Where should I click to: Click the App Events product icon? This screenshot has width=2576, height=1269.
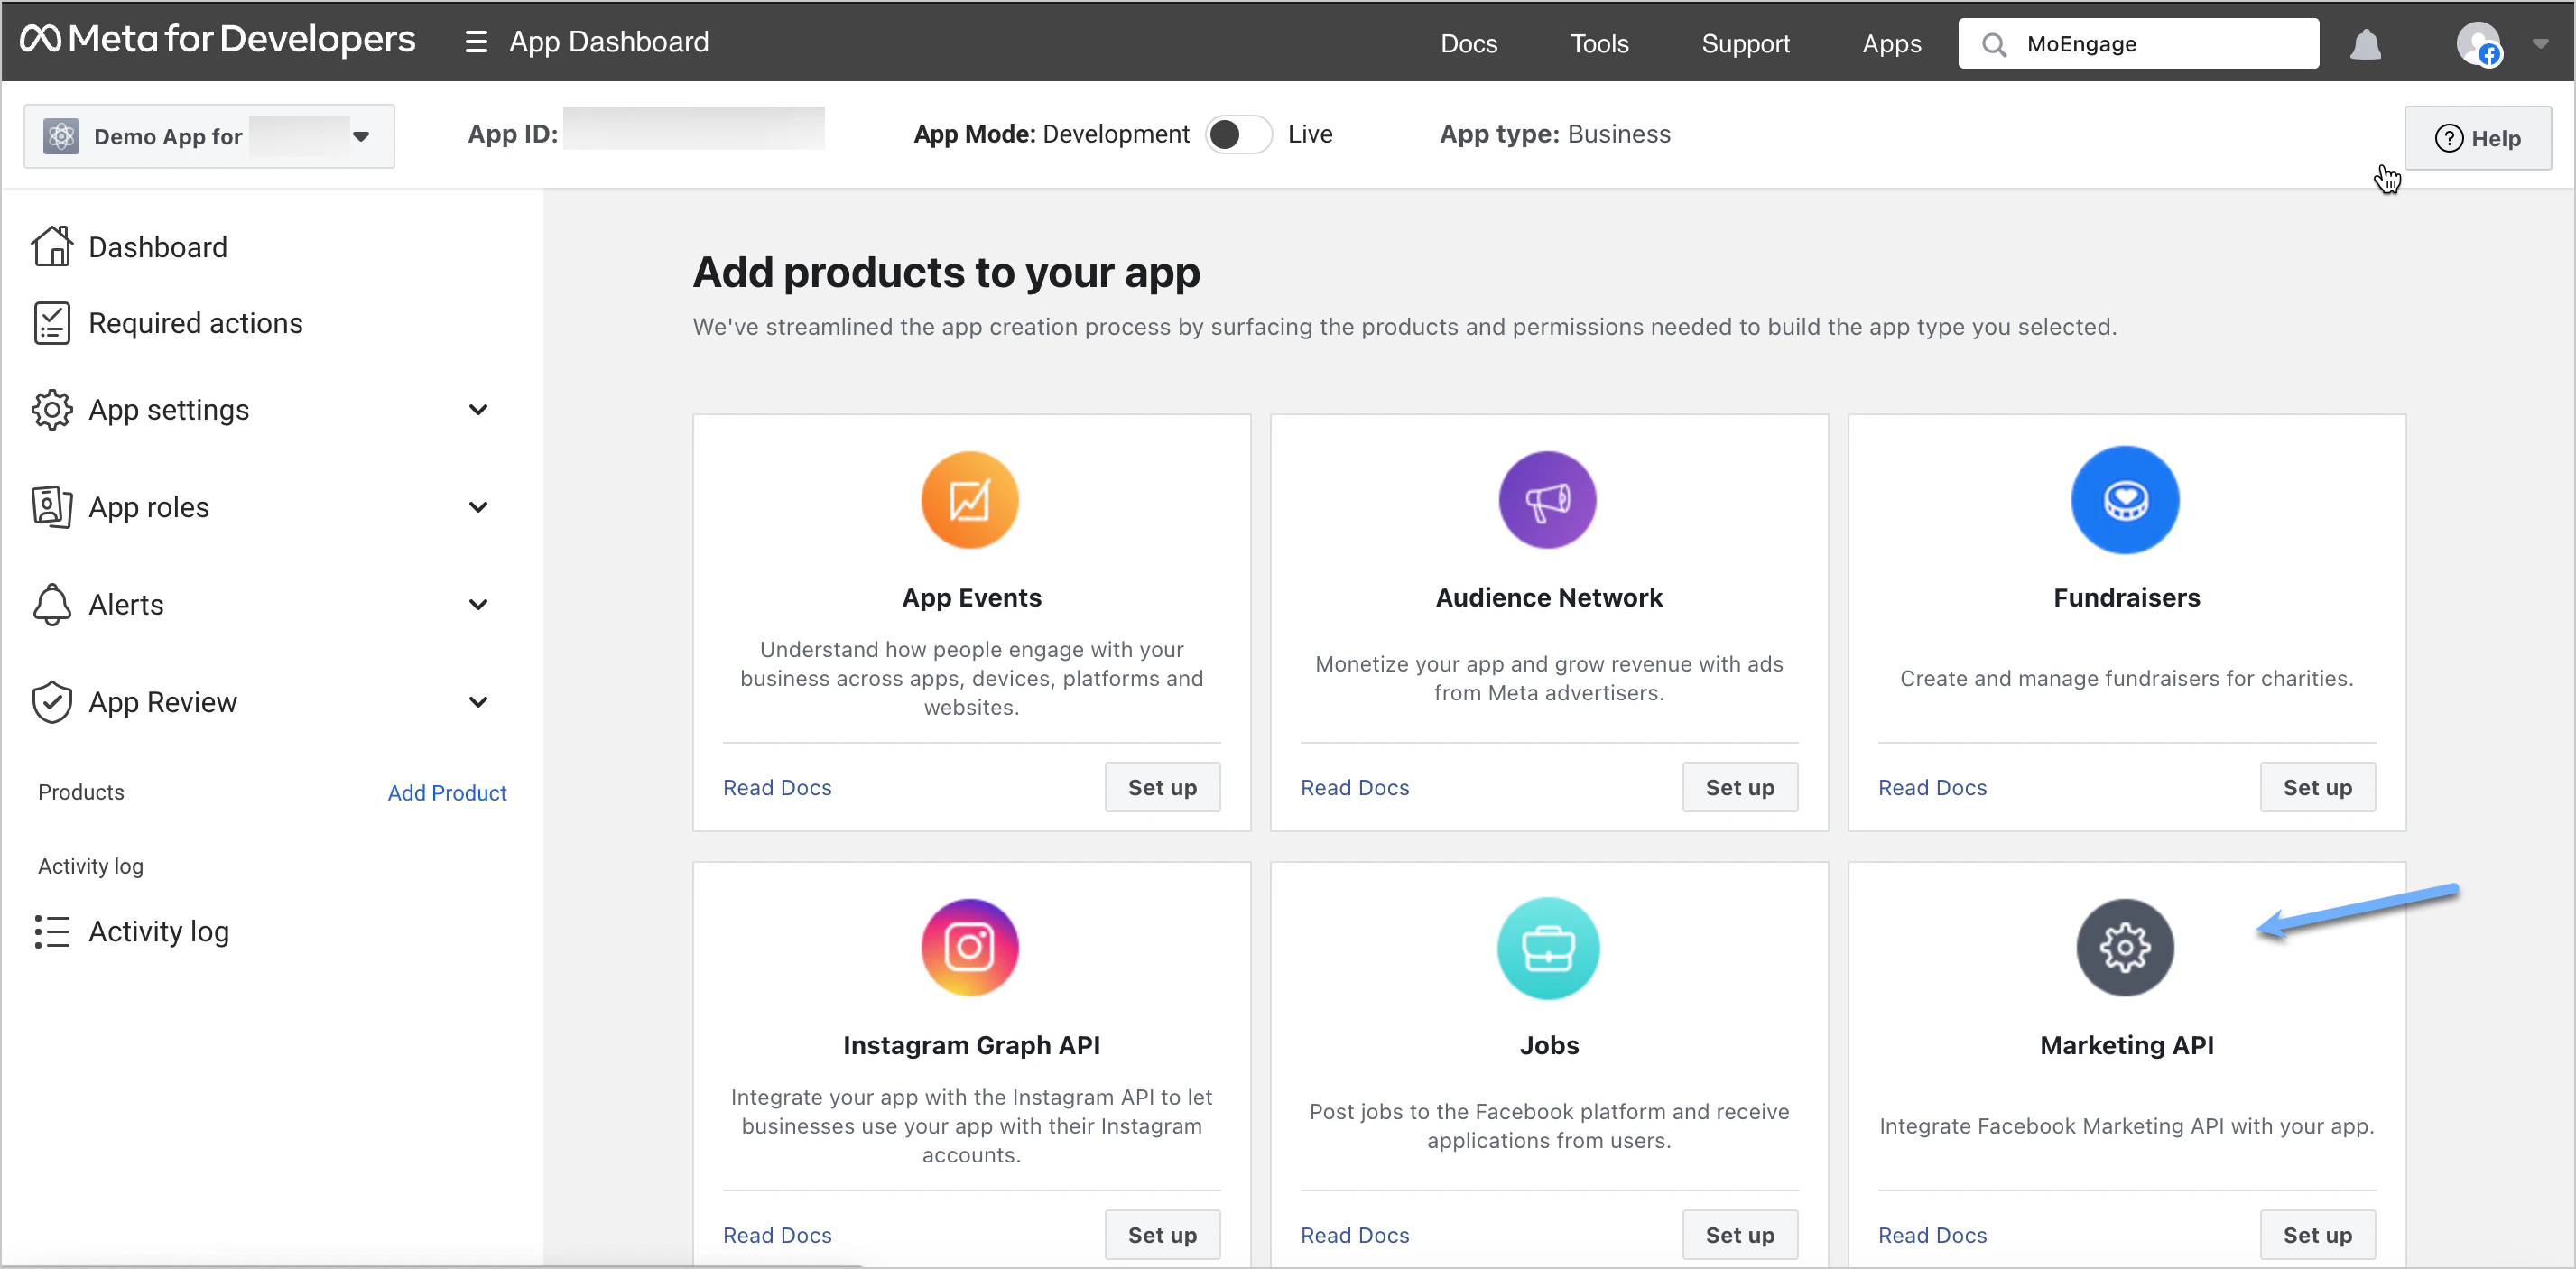tap(969, 500)
